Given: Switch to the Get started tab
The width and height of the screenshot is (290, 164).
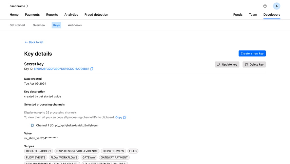Looking at the screenshot, I should click(17, 25).
